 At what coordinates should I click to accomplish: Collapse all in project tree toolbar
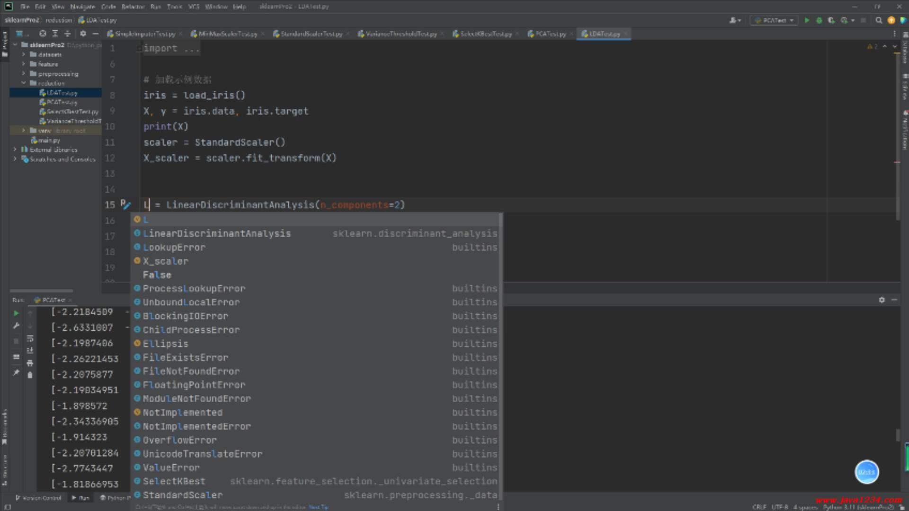click(67, 34)
